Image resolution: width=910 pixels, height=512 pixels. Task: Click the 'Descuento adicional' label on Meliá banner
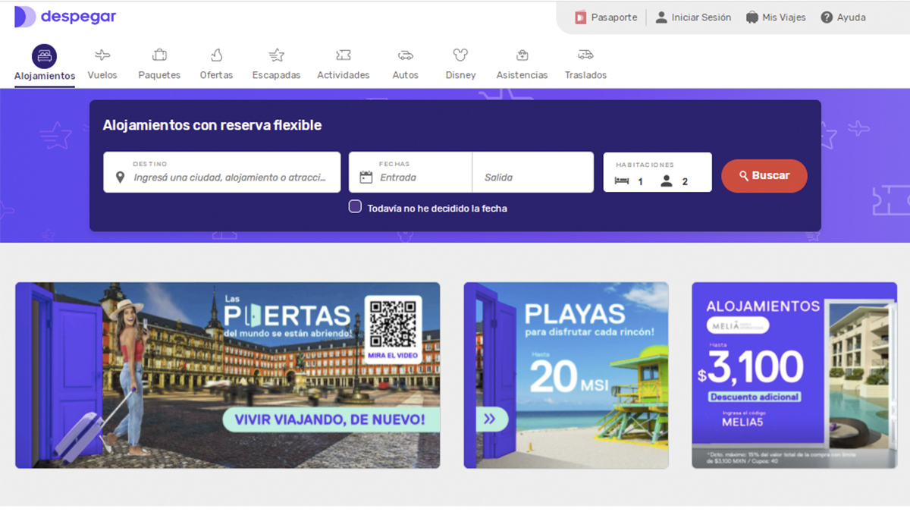click(x=755, y=397)
